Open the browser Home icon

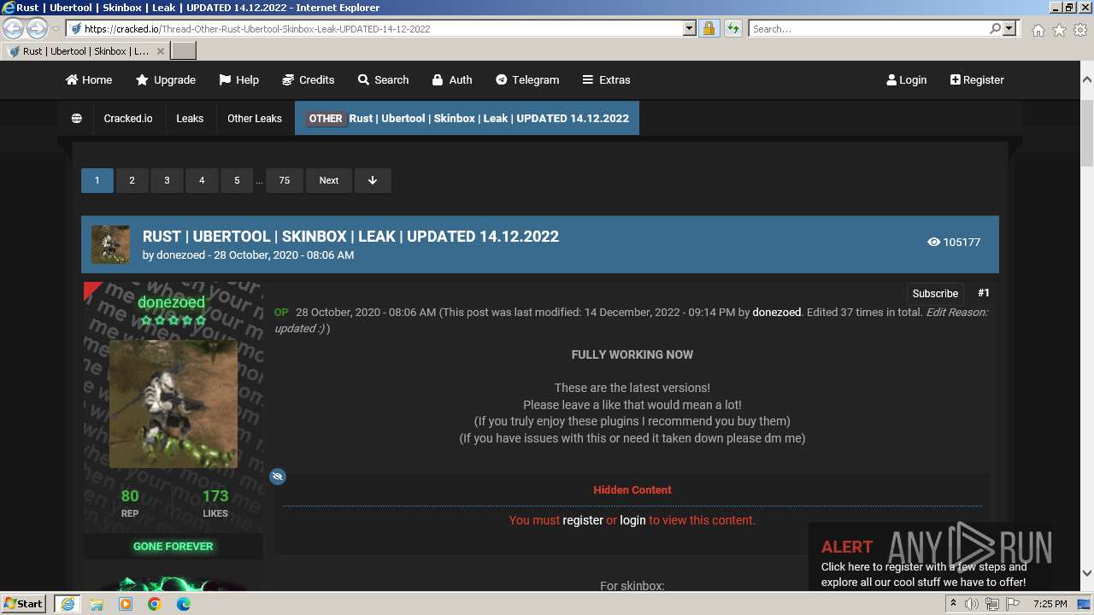(x=1038, y=30)
